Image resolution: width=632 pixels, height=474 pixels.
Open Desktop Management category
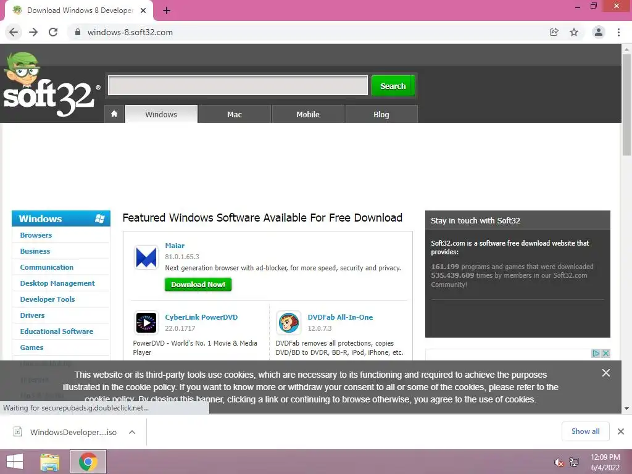coord(57,283)
